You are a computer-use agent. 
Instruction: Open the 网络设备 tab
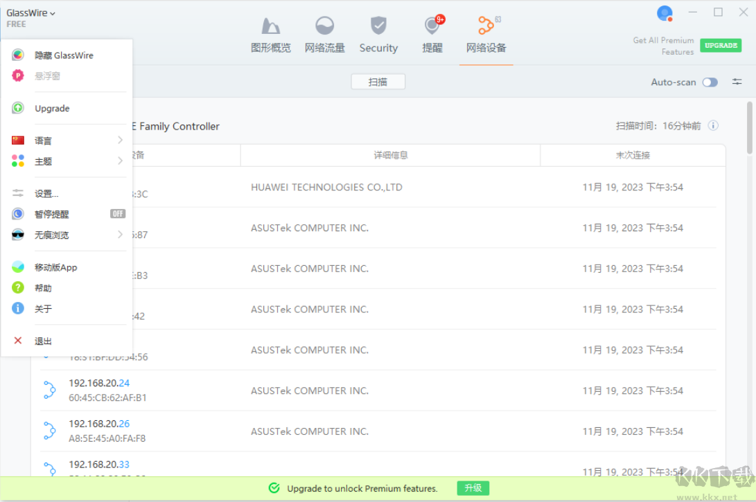[x=486, y=34]
